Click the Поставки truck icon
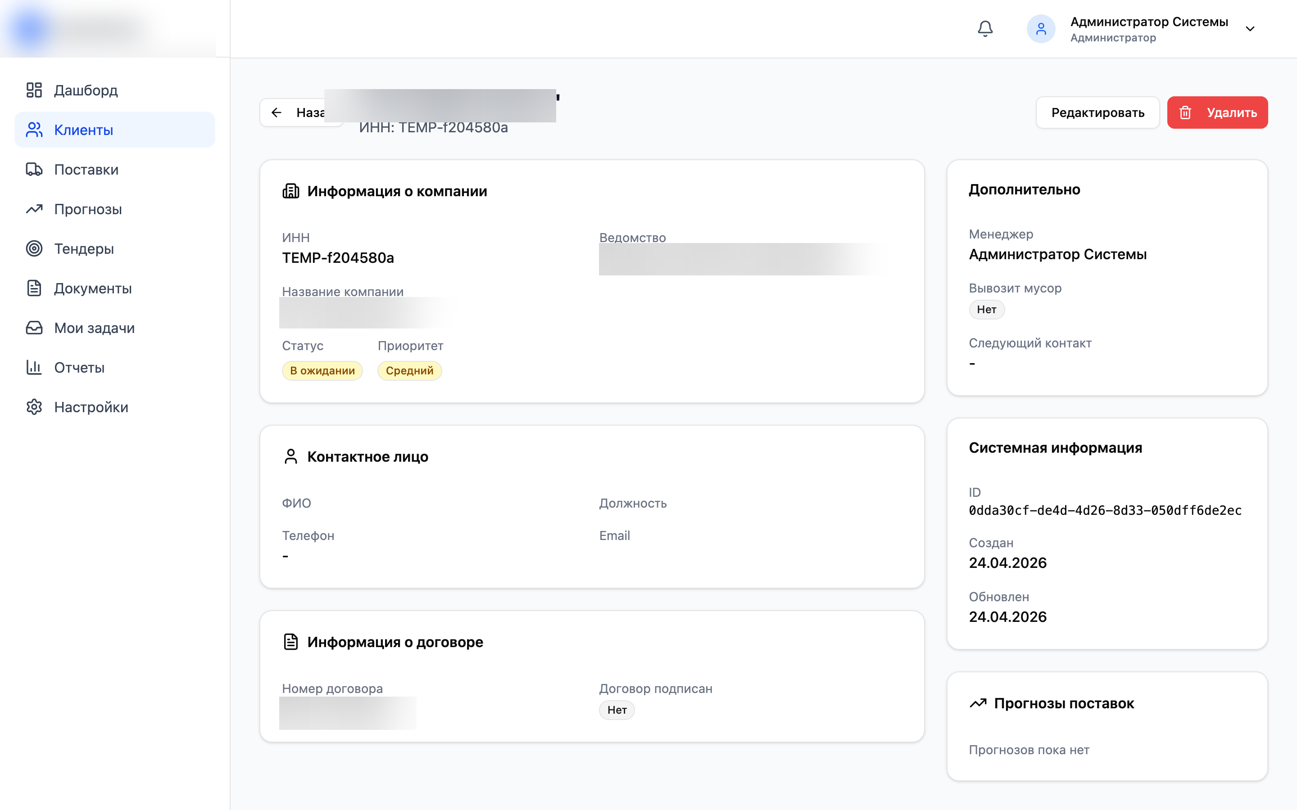The image size is (1297, 810). click(x=34, y=169)
